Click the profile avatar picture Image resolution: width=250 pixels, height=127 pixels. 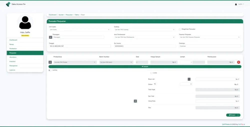click(25, 22)
